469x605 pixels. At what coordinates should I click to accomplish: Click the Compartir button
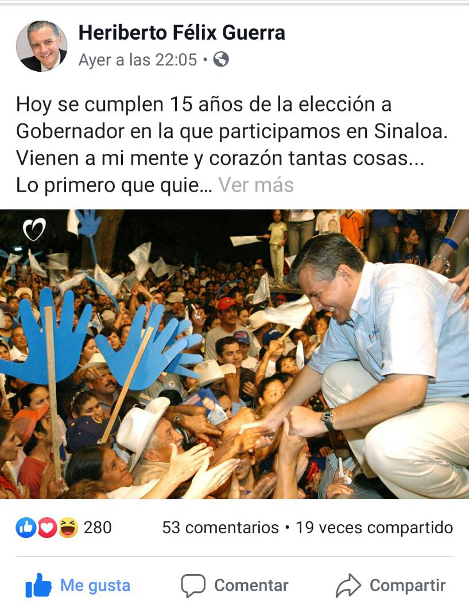click(390, 585)
